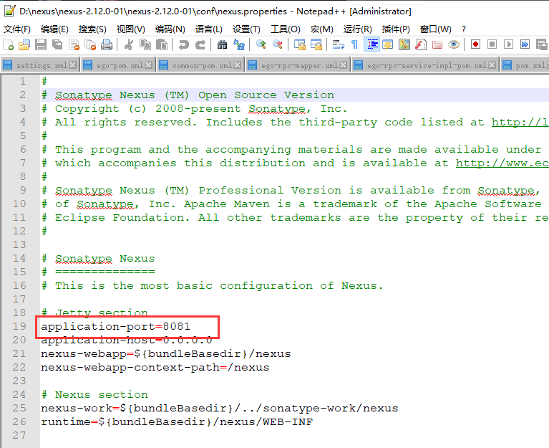Viewport: 549px width, 448px height.
Task: Open Replace dialog toolbar icon
Action: tap(239, 44)
